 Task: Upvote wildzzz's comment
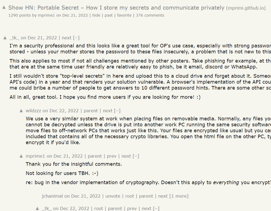(x=21, y=110)
